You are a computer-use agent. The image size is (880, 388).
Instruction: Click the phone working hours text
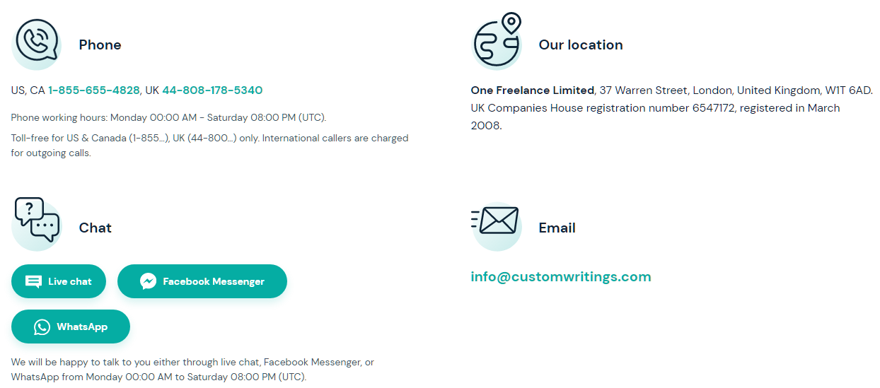point(169,117)
